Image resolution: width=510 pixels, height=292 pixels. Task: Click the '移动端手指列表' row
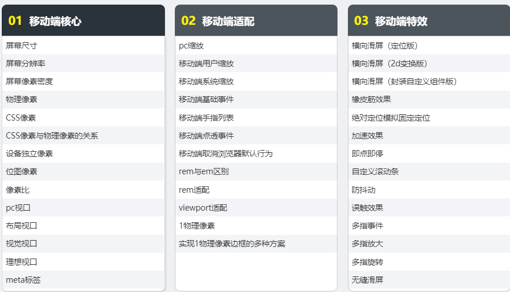click(256, 118)
